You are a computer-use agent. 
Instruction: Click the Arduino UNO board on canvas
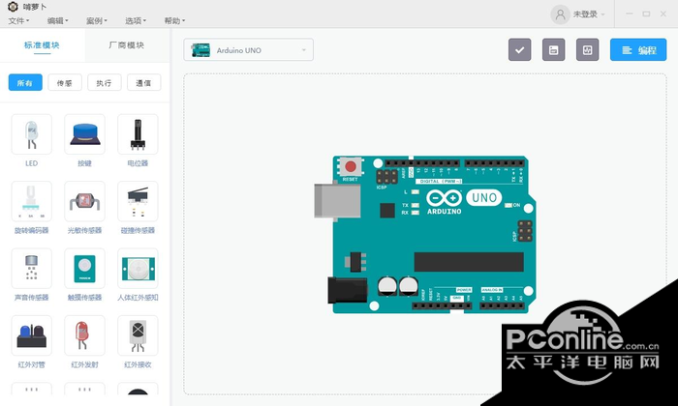(x=425, y=234)
